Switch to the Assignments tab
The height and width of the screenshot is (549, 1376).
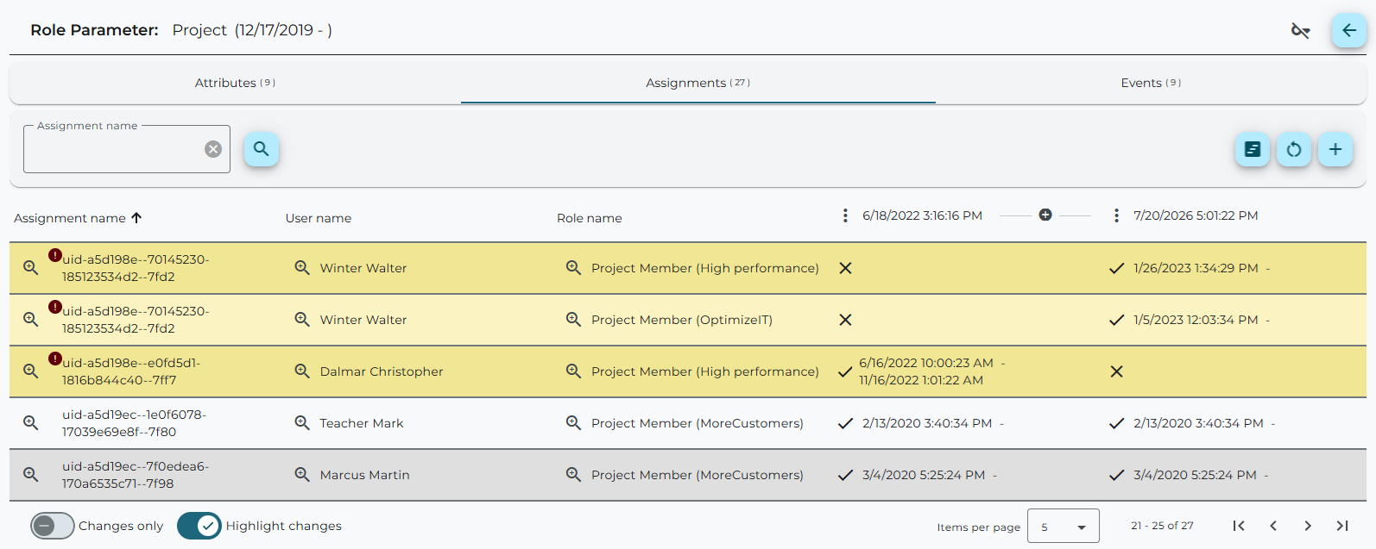[697, 83]
